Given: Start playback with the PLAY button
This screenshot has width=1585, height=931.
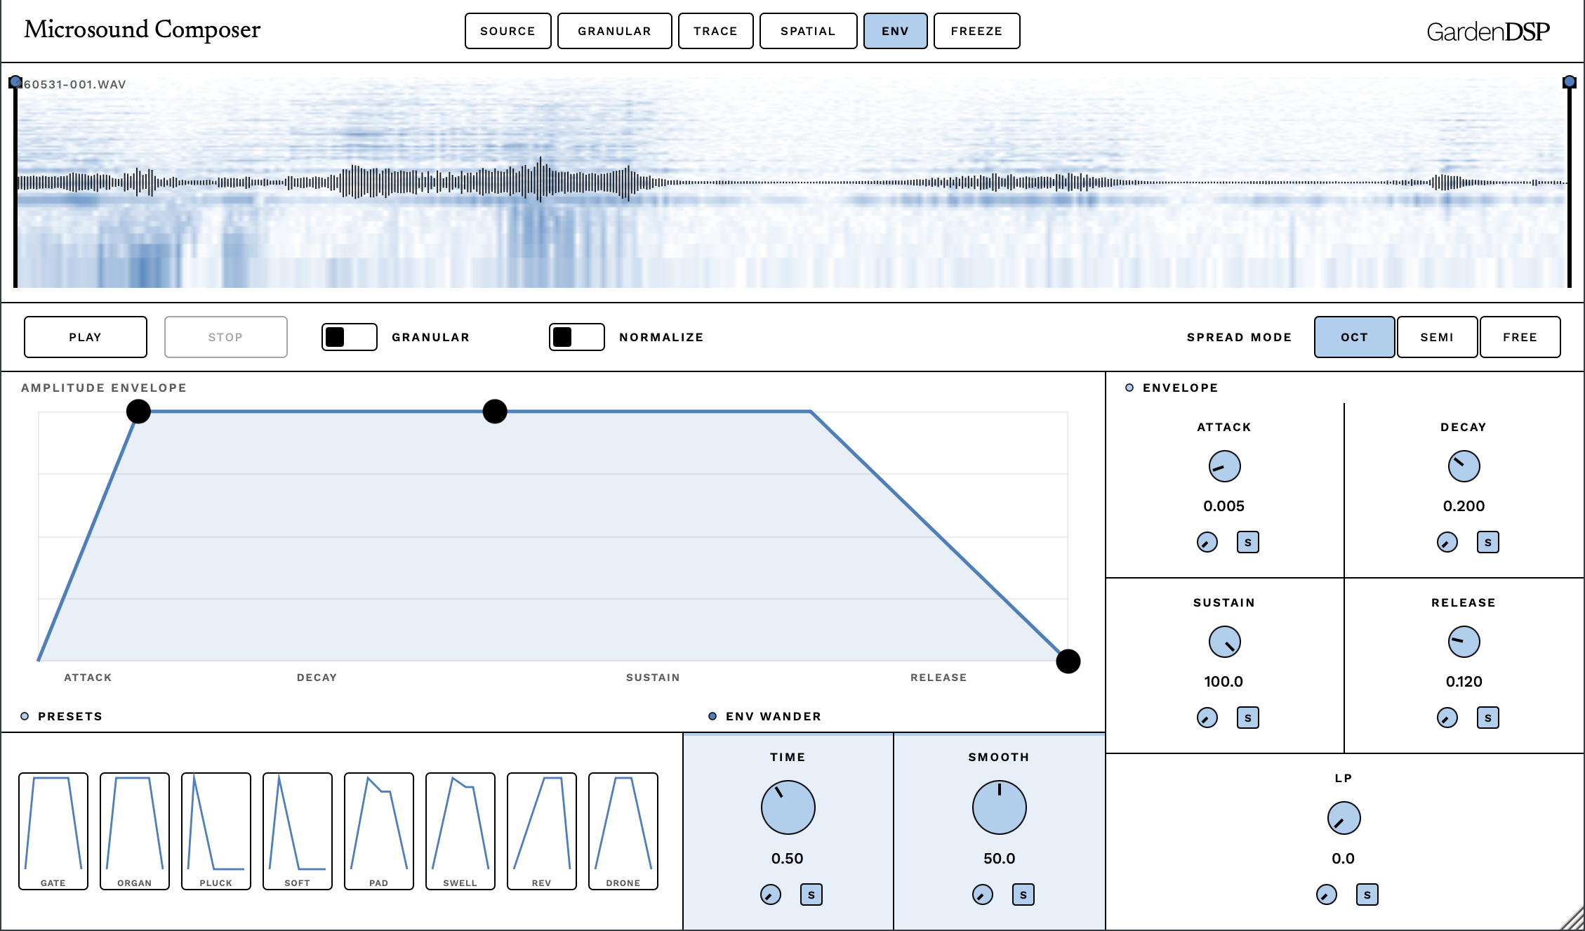Looking at the screenshot, I should [86, 337].
